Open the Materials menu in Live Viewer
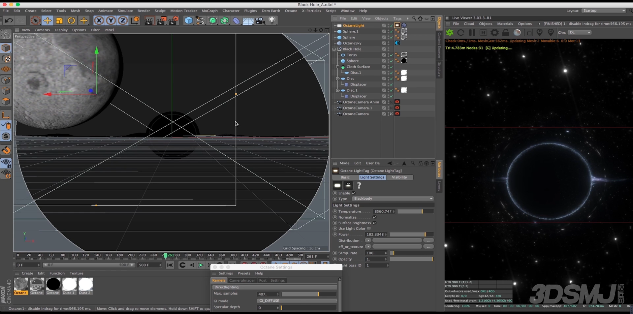Viewport: 633px width, 314px height. (505, 24)
